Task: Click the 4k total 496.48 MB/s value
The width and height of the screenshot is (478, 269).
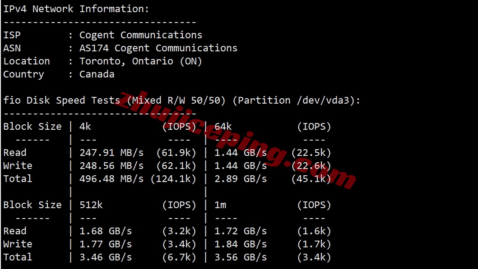Action: tap(111, 179)
